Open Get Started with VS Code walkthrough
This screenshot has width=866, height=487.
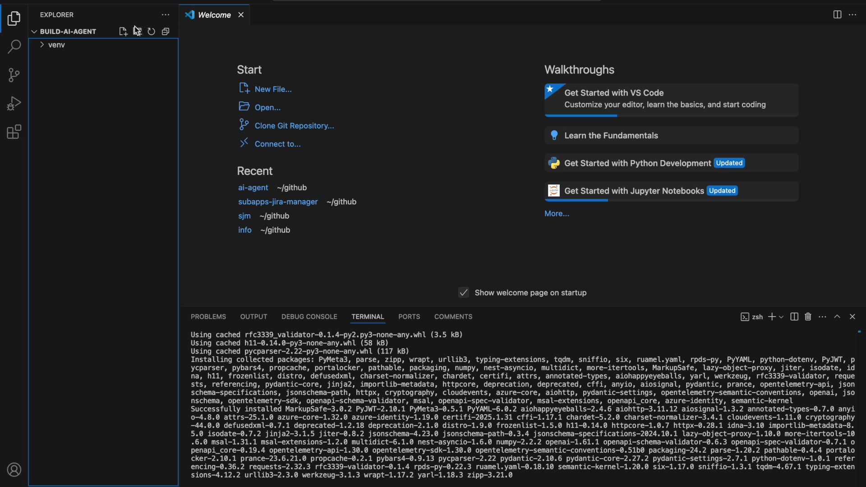pyautogui.click(x=672, y=100)
